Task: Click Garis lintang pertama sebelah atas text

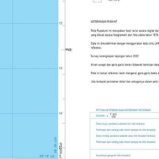Action: [126, 136]
